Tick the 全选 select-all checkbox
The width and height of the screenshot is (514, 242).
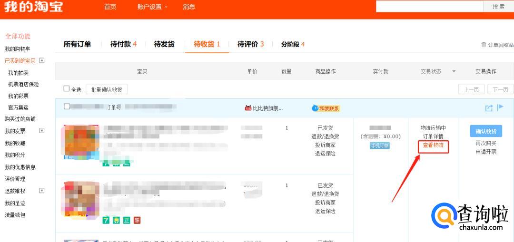[67, 89]
